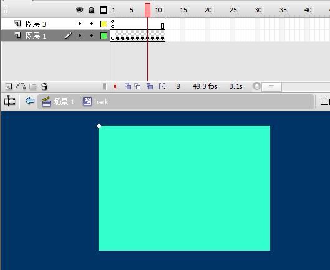The height and width of the screenshot is (270, 330).
Task: Click the Add Motion Guide icon
Action: tap(21, 86)
